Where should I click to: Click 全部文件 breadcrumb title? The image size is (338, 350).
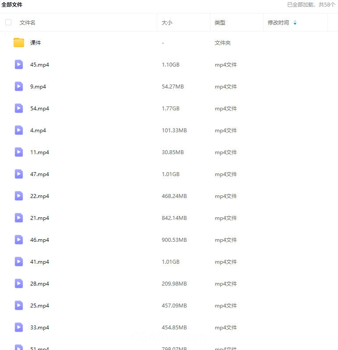click(x=12, y=5)
